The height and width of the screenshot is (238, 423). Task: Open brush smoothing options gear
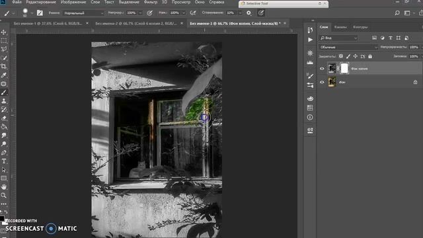tap(249, 13)
